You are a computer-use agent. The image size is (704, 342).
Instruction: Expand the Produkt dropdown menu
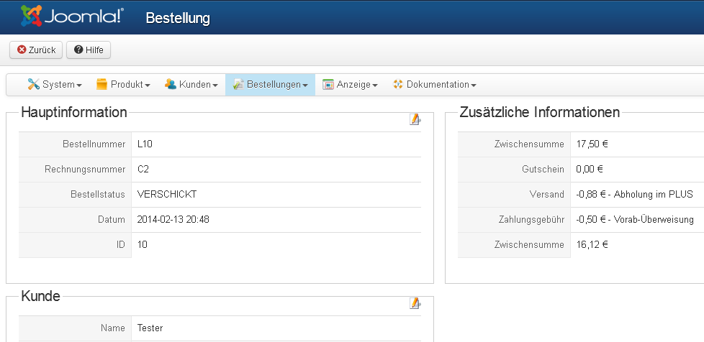(x=123, y=85)
